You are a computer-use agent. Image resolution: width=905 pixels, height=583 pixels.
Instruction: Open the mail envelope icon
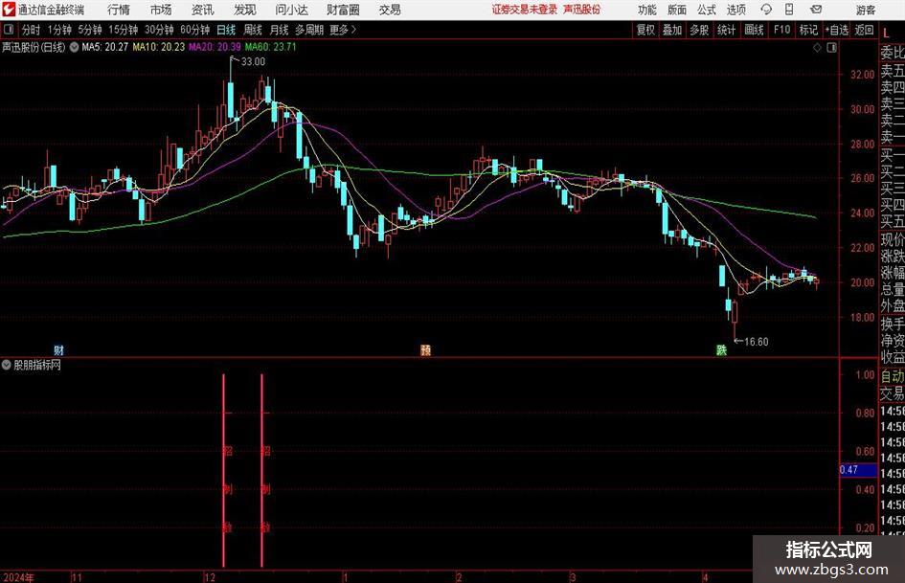(x=816, y=10)
